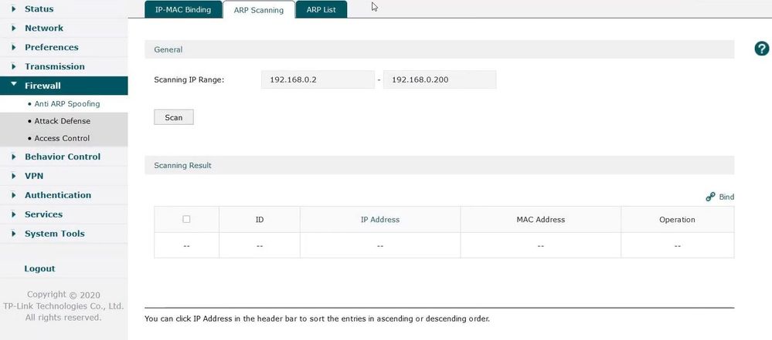Sort entries by IP Address header
This screenshot has width=772, height=340.
click(380, 220)
